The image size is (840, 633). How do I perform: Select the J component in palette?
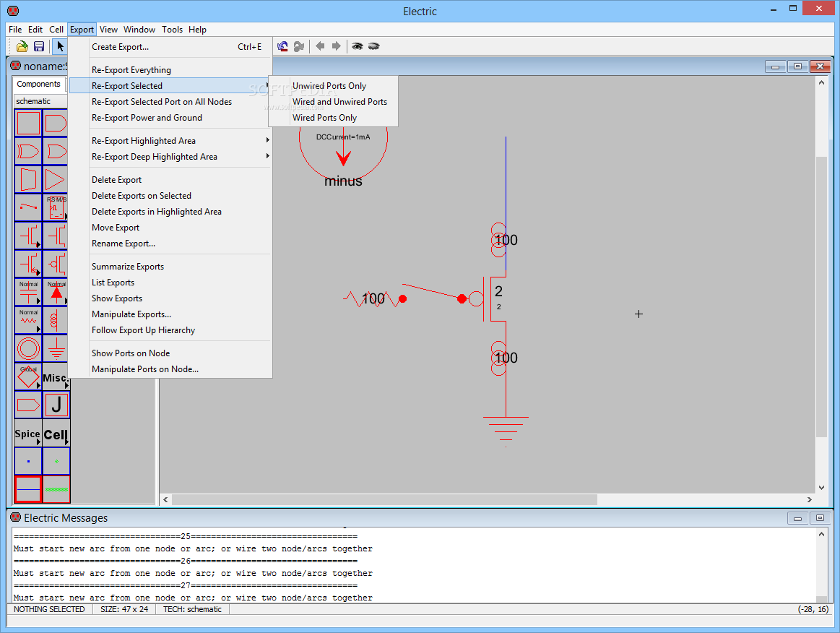[x=56, y=405]
